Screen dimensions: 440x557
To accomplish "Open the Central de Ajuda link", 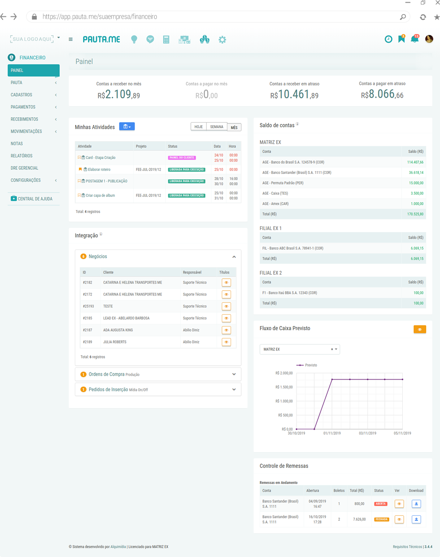I will tap(35, 199).
